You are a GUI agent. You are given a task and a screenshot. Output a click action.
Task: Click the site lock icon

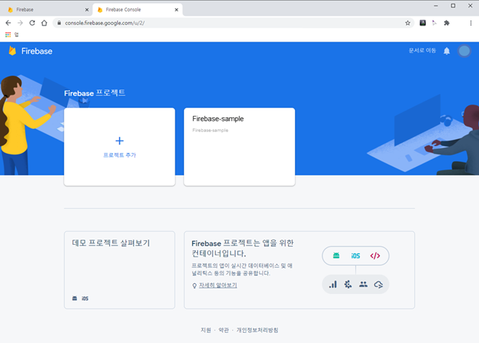(x=59, y=23)
